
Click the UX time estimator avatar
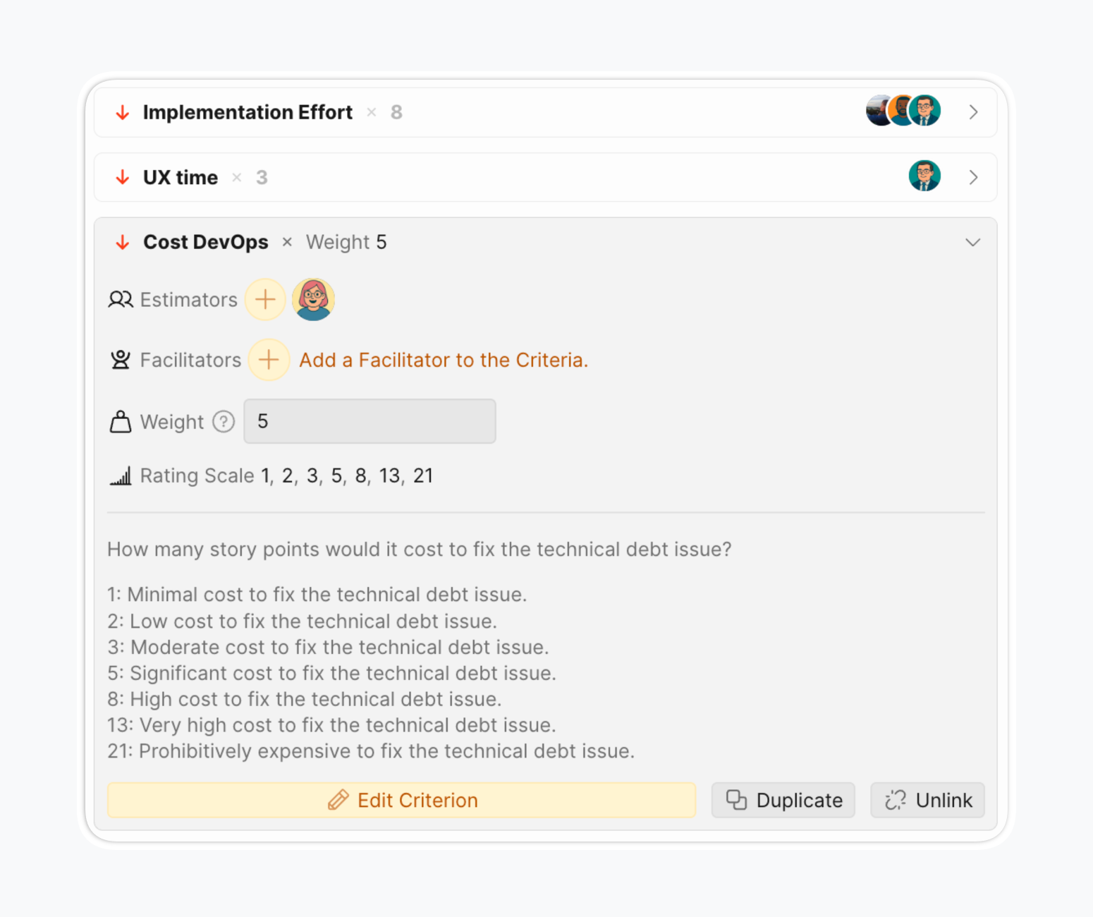[x=924, y=176]
